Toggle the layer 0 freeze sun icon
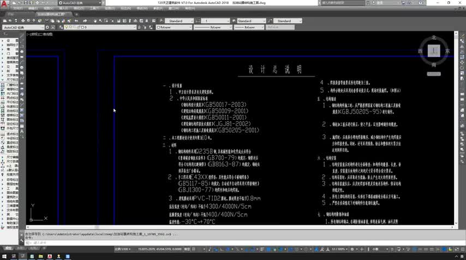The width and height of the screenshot is (466, 260). [70, 27]
